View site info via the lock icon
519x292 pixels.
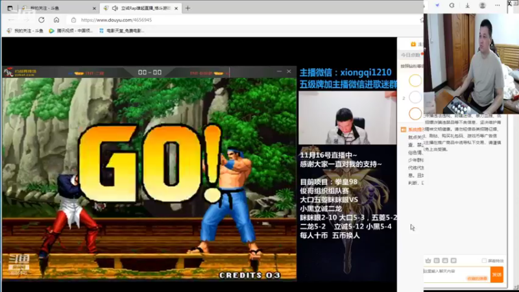click(x=73, y=20)
